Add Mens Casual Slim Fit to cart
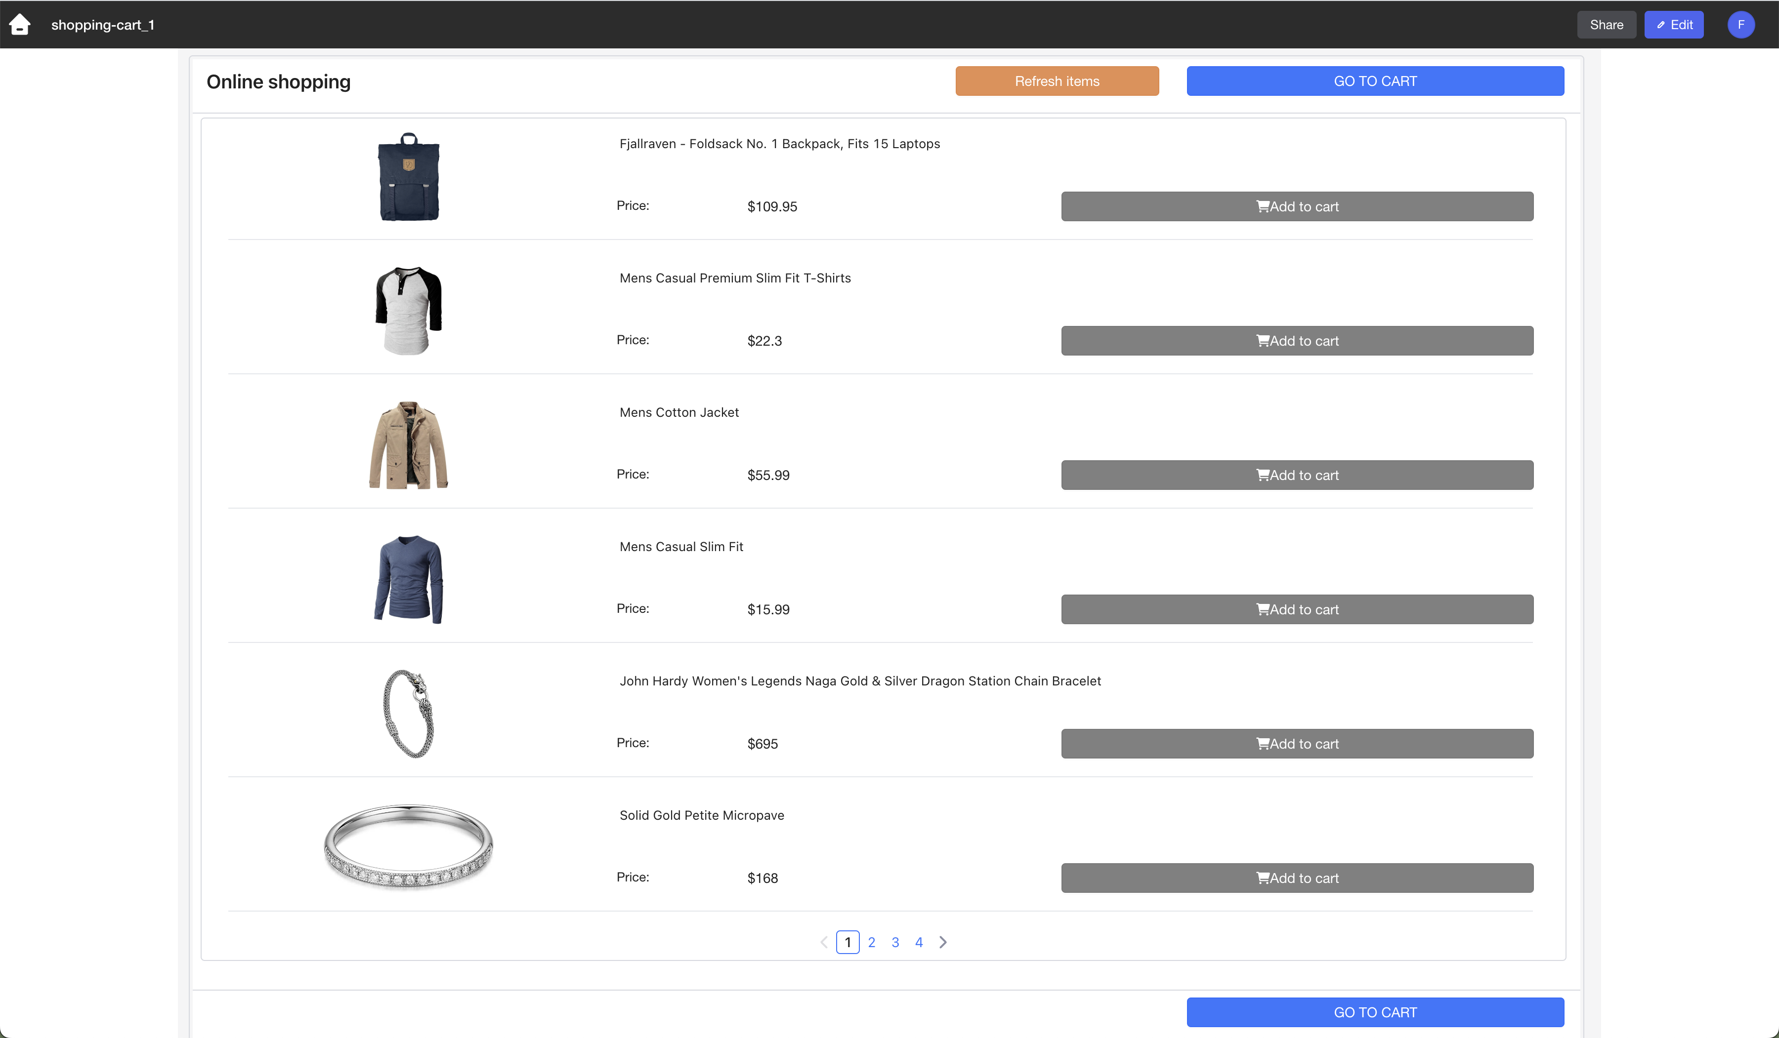The image size is (1779, 1038). (1297, 610)
